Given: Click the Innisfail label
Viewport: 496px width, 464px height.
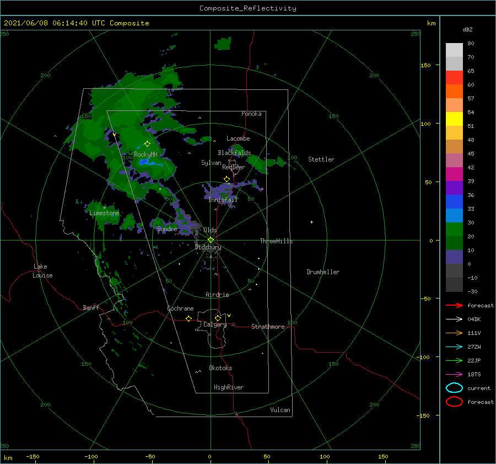Looking at the screenshot, I should pyautogui.click(x=223, y=200).
